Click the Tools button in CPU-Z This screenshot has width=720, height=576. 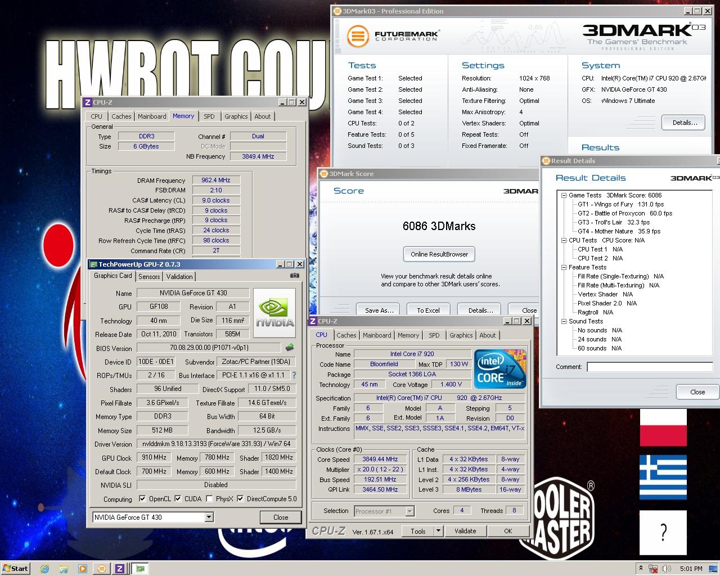pos(418,531)
